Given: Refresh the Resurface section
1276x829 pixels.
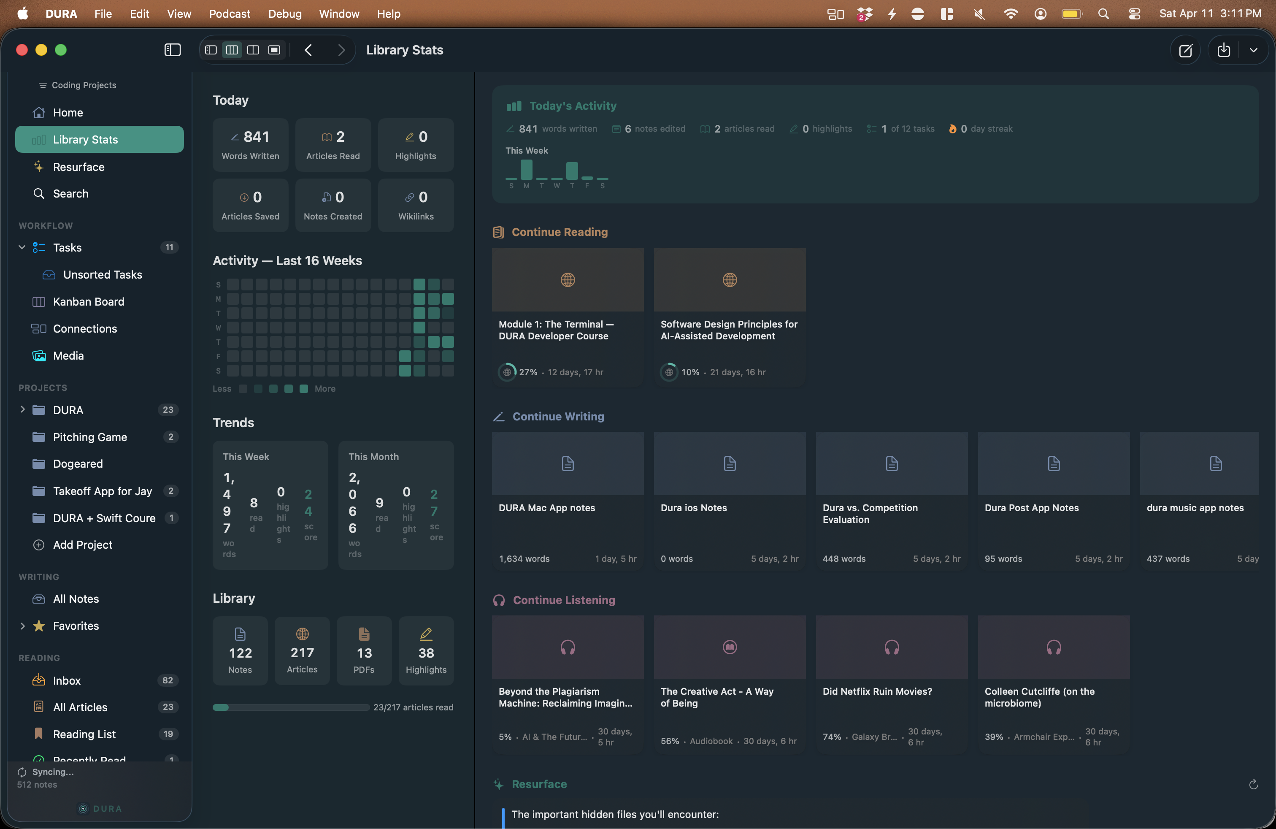Looking at the screenshot, I should pos(1253,785).
